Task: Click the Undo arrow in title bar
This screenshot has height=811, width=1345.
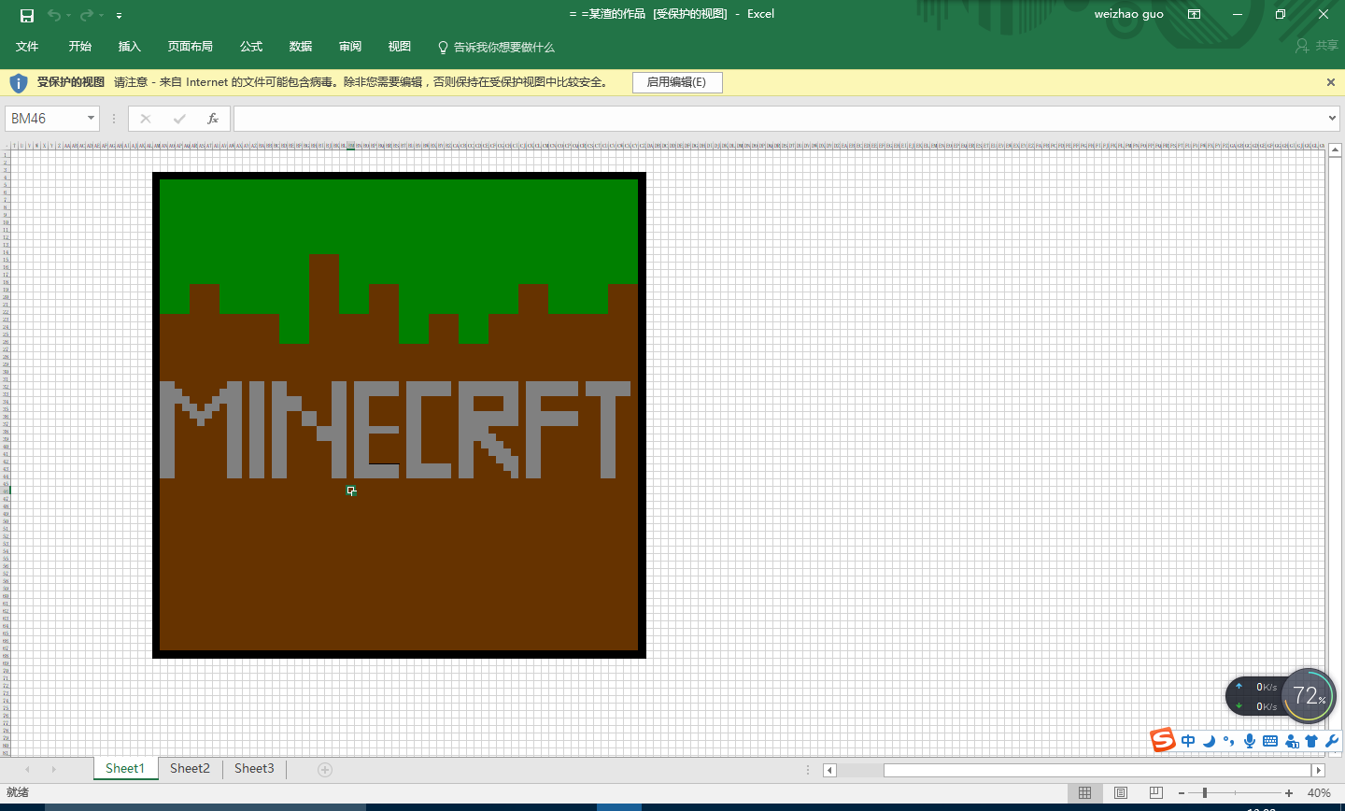Action: click(54, 15)
